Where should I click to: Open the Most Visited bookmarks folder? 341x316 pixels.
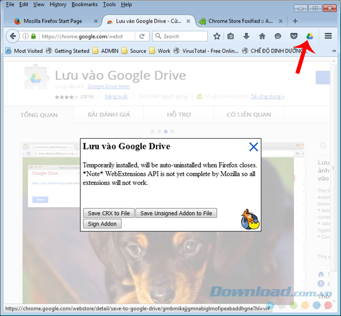[x=24, y=51]
